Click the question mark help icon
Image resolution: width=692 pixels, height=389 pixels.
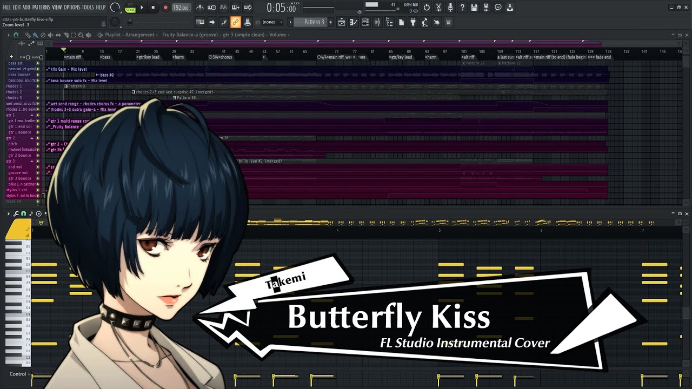tap(462, 8)
